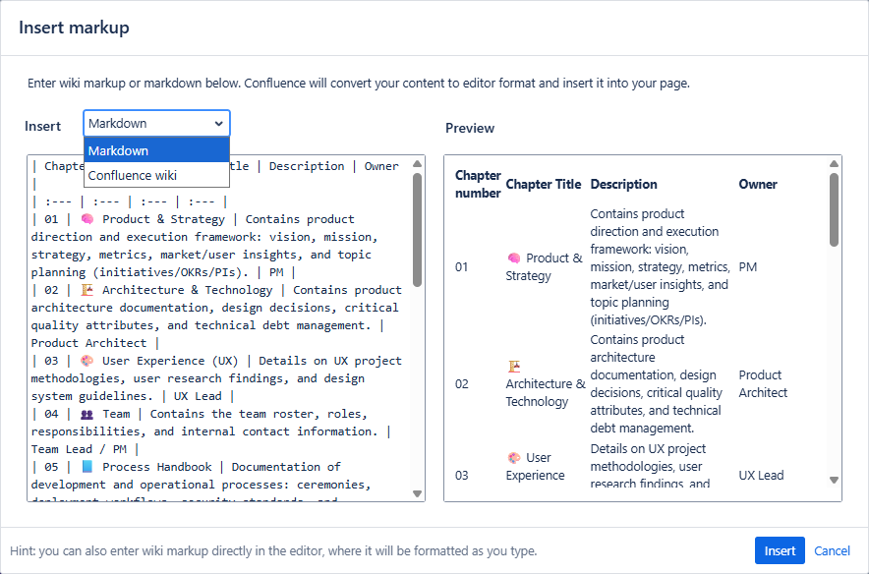Click the blue Insert button
869x574 pixels.
pos(780,550)
